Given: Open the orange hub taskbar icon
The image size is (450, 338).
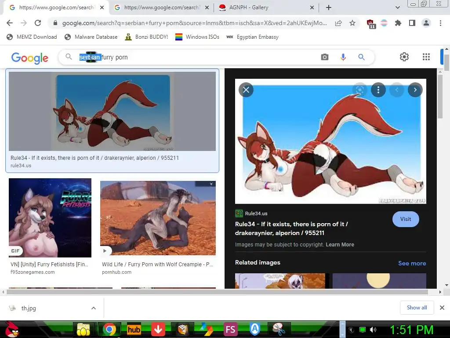Looking at the screenshot, I should [x=134, y=330].
